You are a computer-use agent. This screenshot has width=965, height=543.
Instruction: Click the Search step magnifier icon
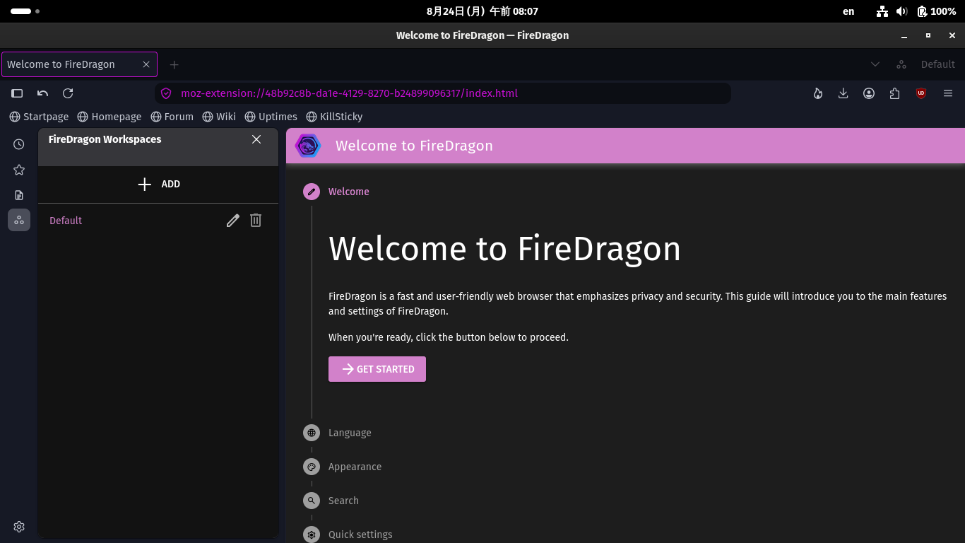[312, 501]
